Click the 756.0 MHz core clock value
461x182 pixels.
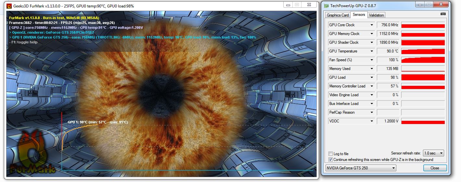tap(388, 25)
